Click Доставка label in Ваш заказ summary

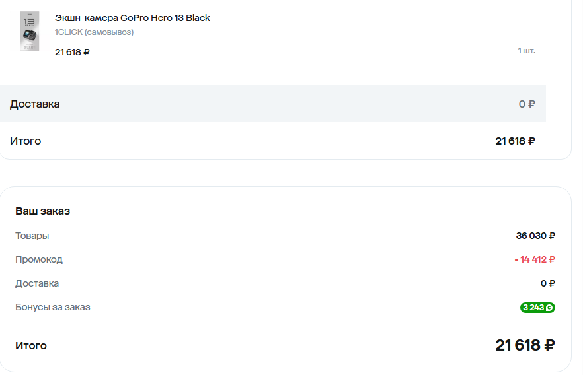[x=37, y=283]
